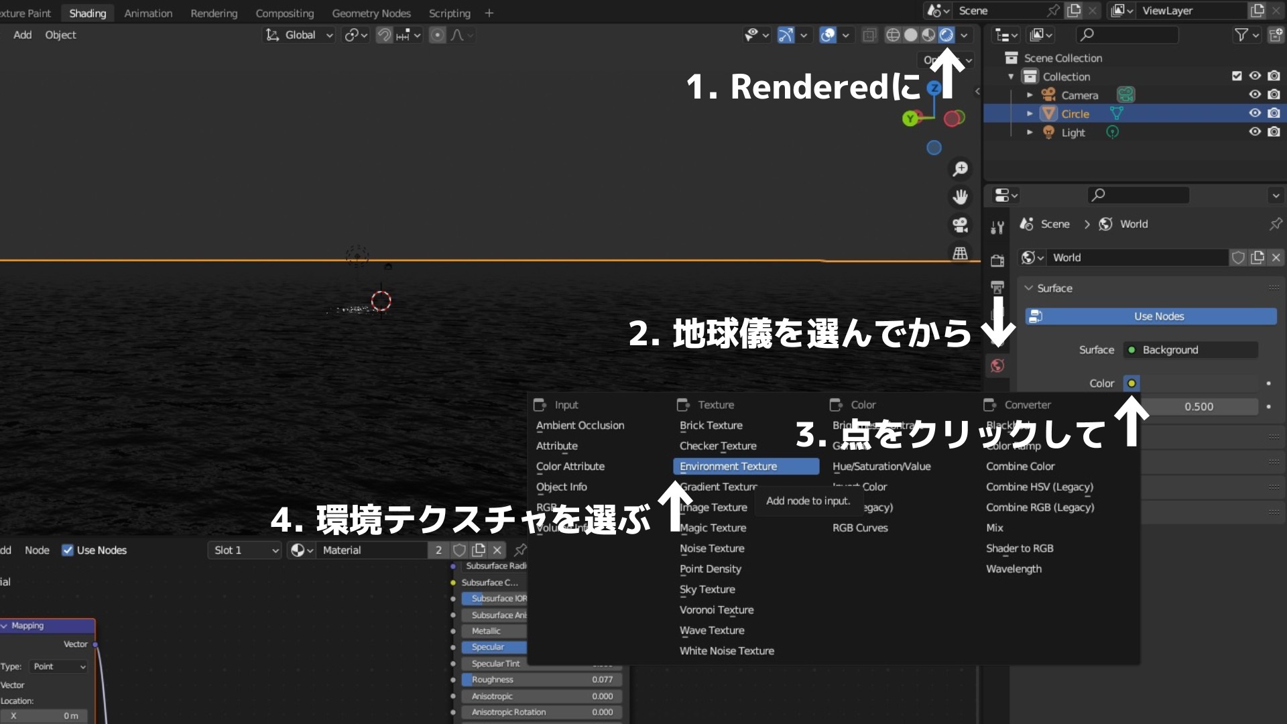
Task: Select Environment Texture from the menu
Action: click(x=728, y=467)
